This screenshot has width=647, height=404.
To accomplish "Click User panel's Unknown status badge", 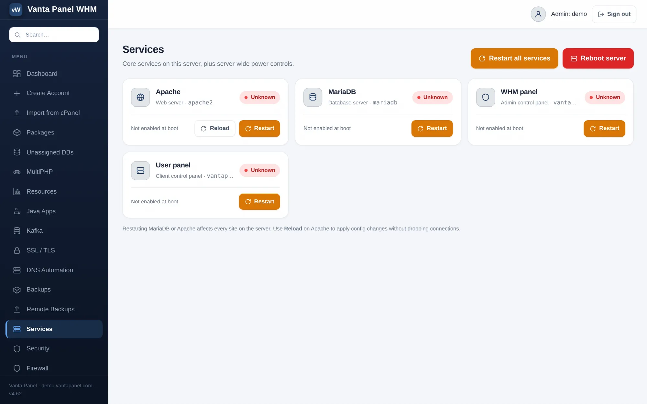I will tap(260, 170).
